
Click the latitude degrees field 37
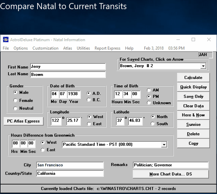pyautogui.click(x=120, y=121)
